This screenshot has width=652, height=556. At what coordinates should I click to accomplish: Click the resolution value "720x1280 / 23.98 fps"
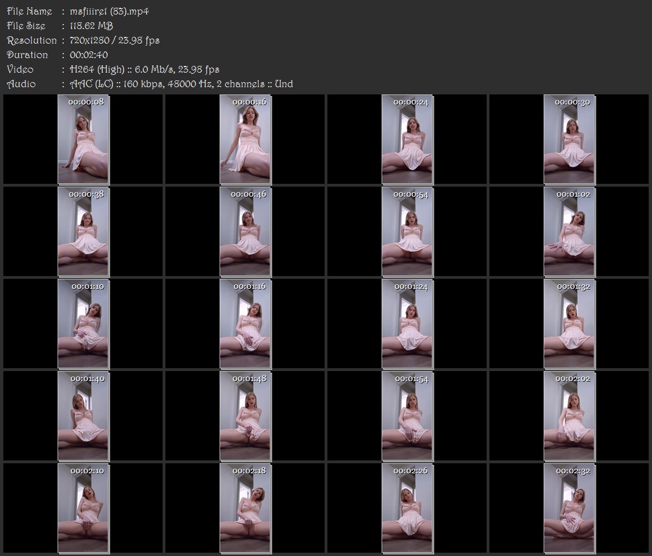[115, 40]
